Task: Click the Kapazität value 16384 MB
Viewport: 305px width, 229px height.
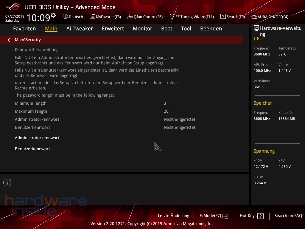Action: pyautogui.click(x=287, y=119)
